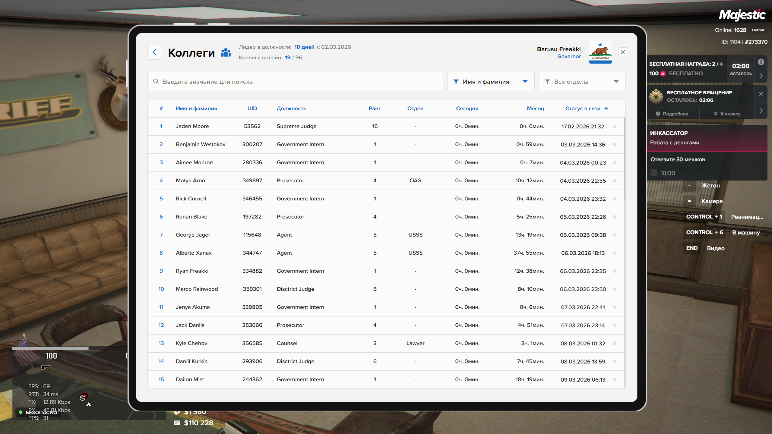Click the filter funnel in departments dropdown
The width and height of the screenshot is (772, 434).
547,81
